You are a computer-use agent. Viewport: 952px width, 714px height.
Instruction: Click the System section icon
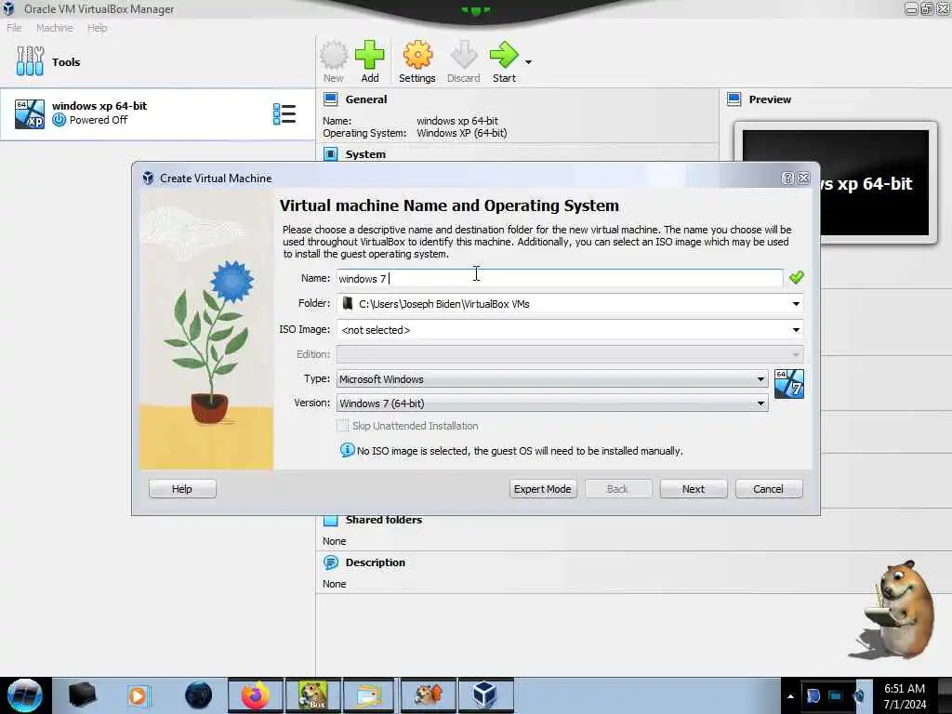click(x=330, y=154)
